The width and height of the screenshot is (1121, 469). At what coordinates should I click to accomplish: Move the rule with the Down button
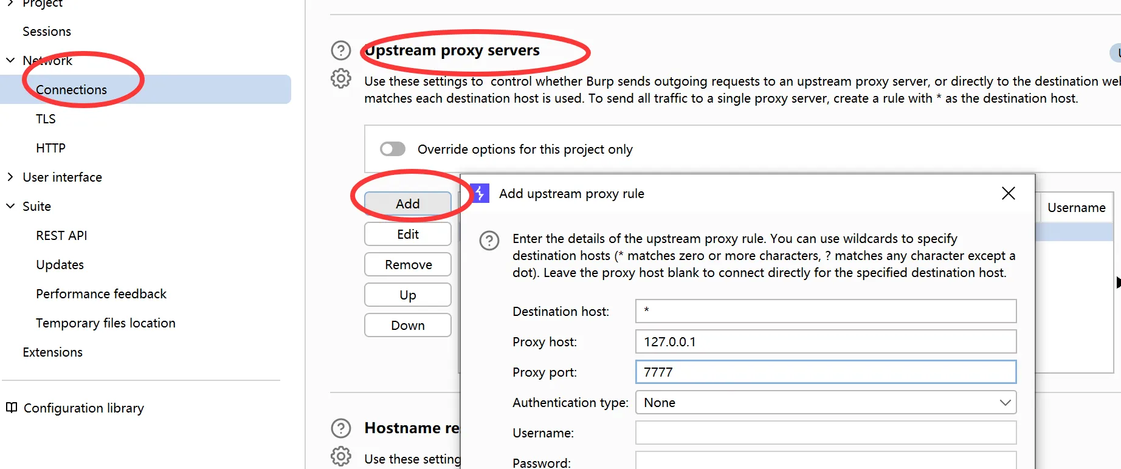(407, 325)
